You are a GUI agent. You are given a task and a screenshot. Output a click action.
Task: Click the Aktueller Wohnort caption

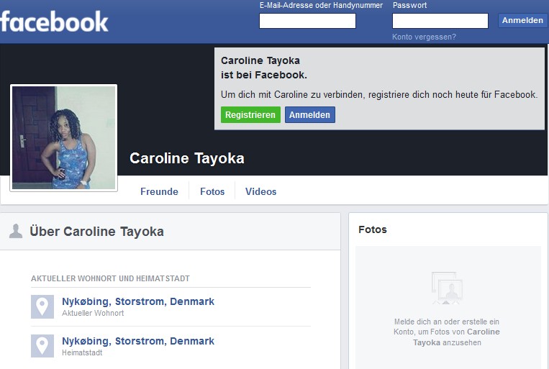click(x=93, y=313)
